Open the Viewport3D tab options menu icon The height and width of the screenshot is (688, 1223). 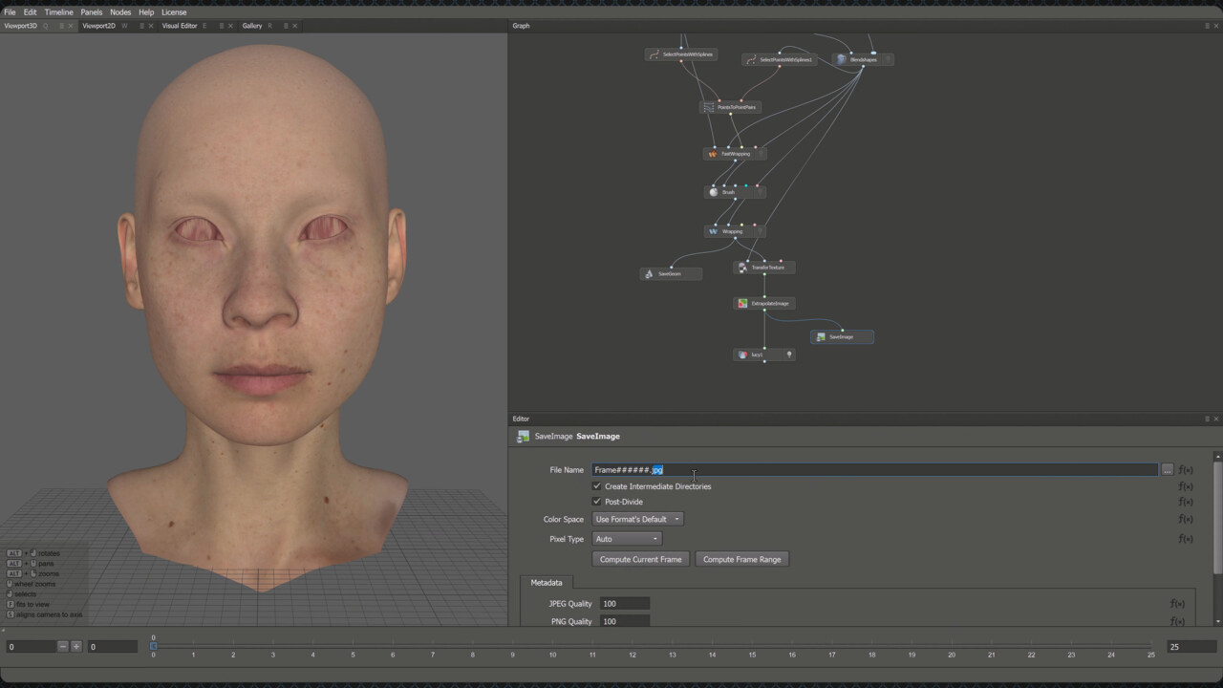pos(62,26)
